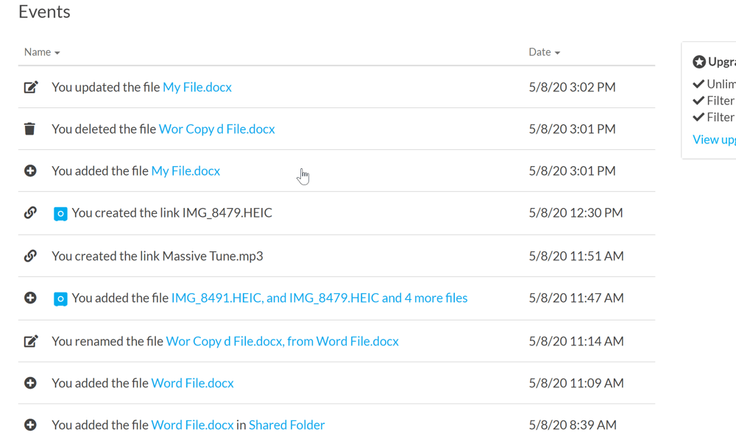
Task: Click the View upgrade link in side panel
Action: click(714, 140)
